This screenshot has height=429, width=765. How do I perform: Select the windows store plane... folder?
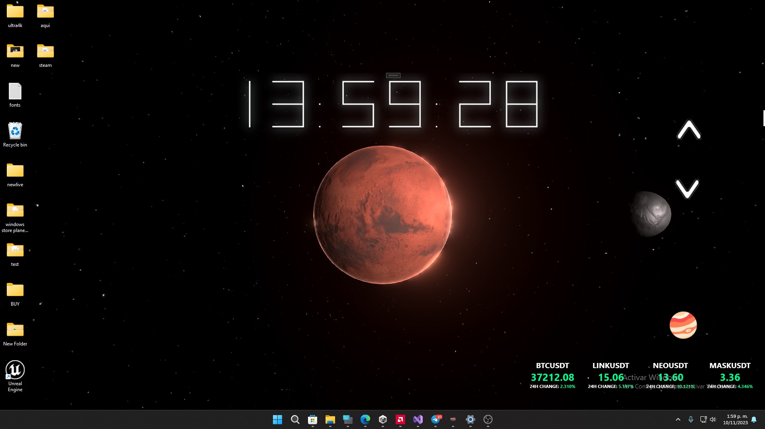click(x=15, y=218)
